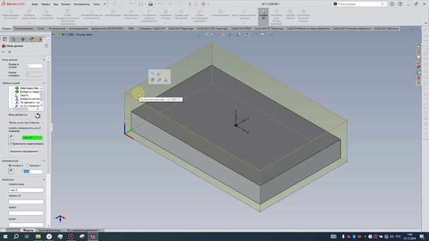Viewport: 429px width, 241px height.
Task: Open the Tools menu (Инструменты)
Action: pos(82,4)
